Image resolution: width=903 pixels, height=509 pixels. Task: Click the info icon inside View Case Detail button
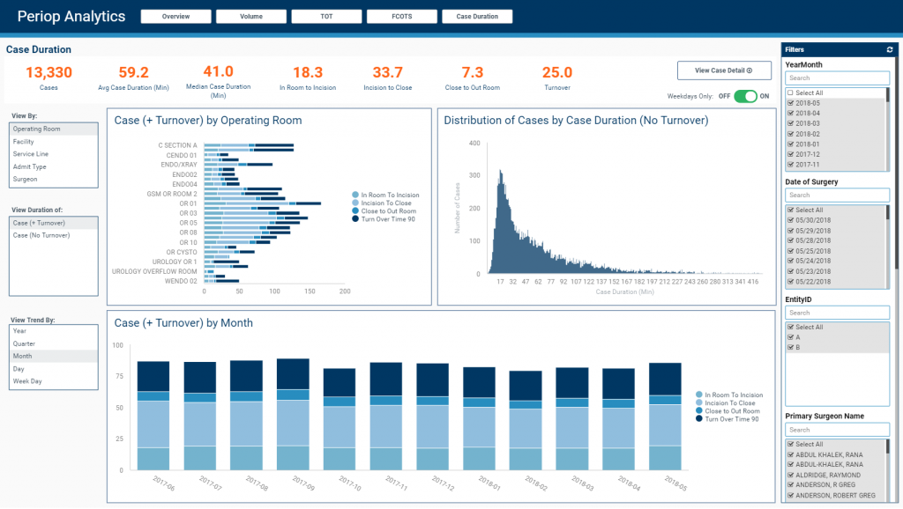pos(750,70)
